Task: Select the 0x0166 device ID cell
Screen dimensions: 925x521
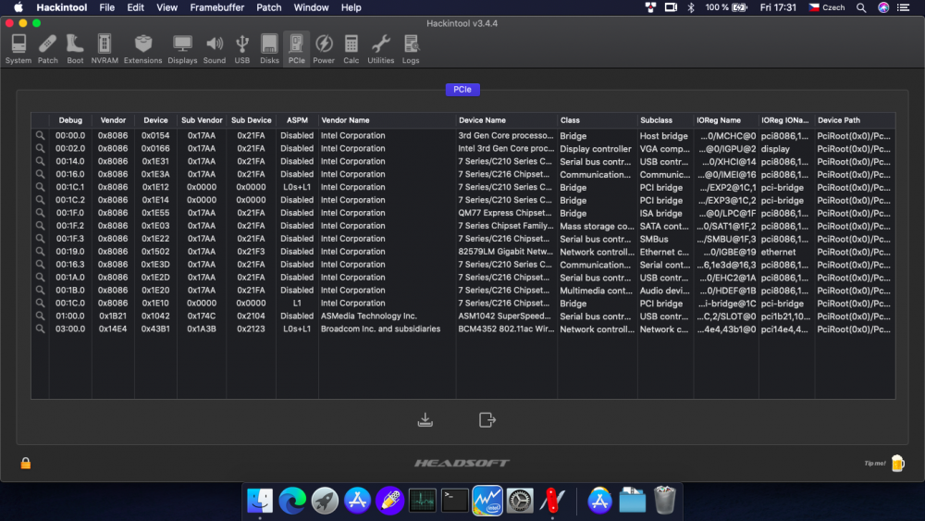Action: point(155,149)
